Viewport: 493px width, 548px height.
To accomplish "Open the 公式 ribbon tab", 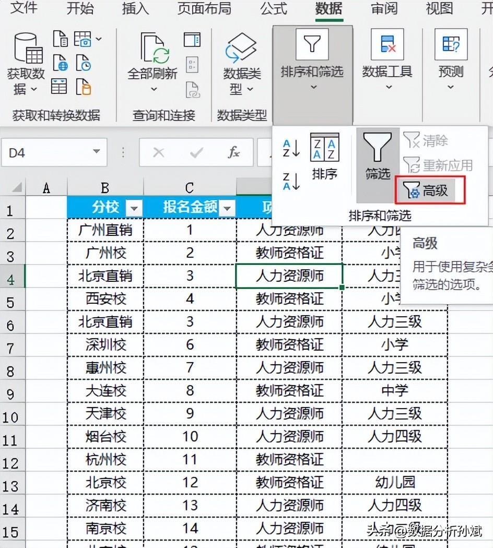I will pyautogui.click(x=274, y=8).
